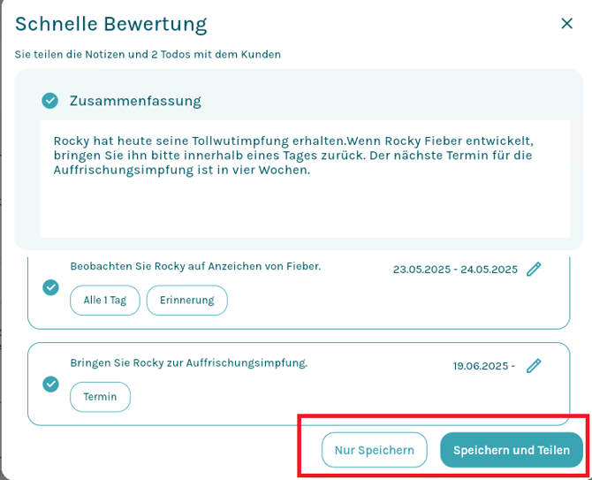Click the Erinnerung tag

[x=186, y=301]
